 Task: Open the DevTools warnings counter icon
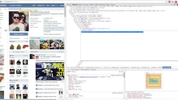172,5
